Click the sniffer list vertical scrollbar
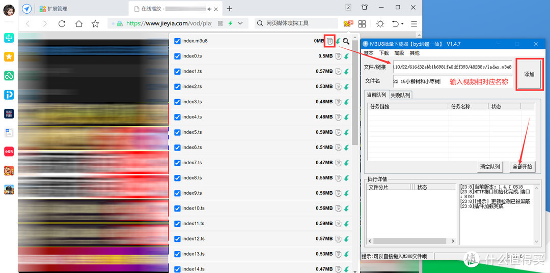Image resolution: width=550 pixels, height=273 pixels. [x=355, y=92]
